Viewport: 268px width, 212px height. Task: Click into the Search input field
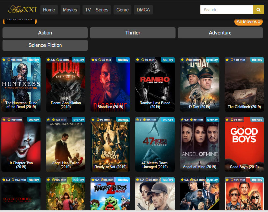pyautogui.click(x=226, y=10)
